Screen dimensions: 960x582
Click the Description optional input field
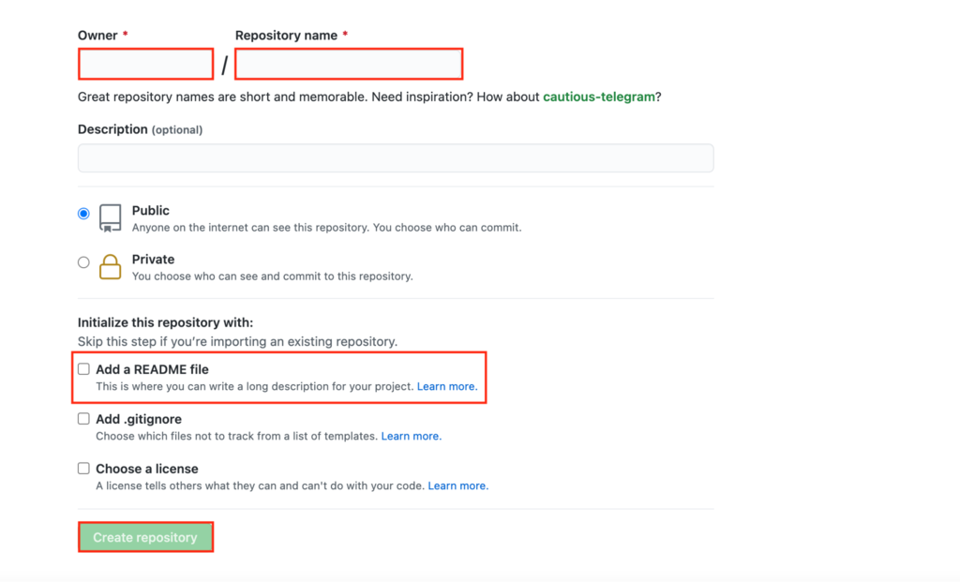click(395, 157)
